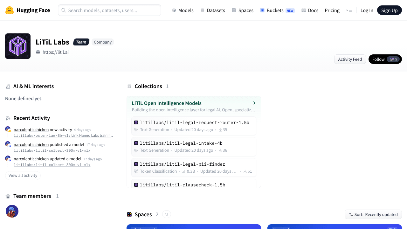The height and width of the screenshot is (229, 407).
Task: Click the Company tag
Action: [103, 42]
